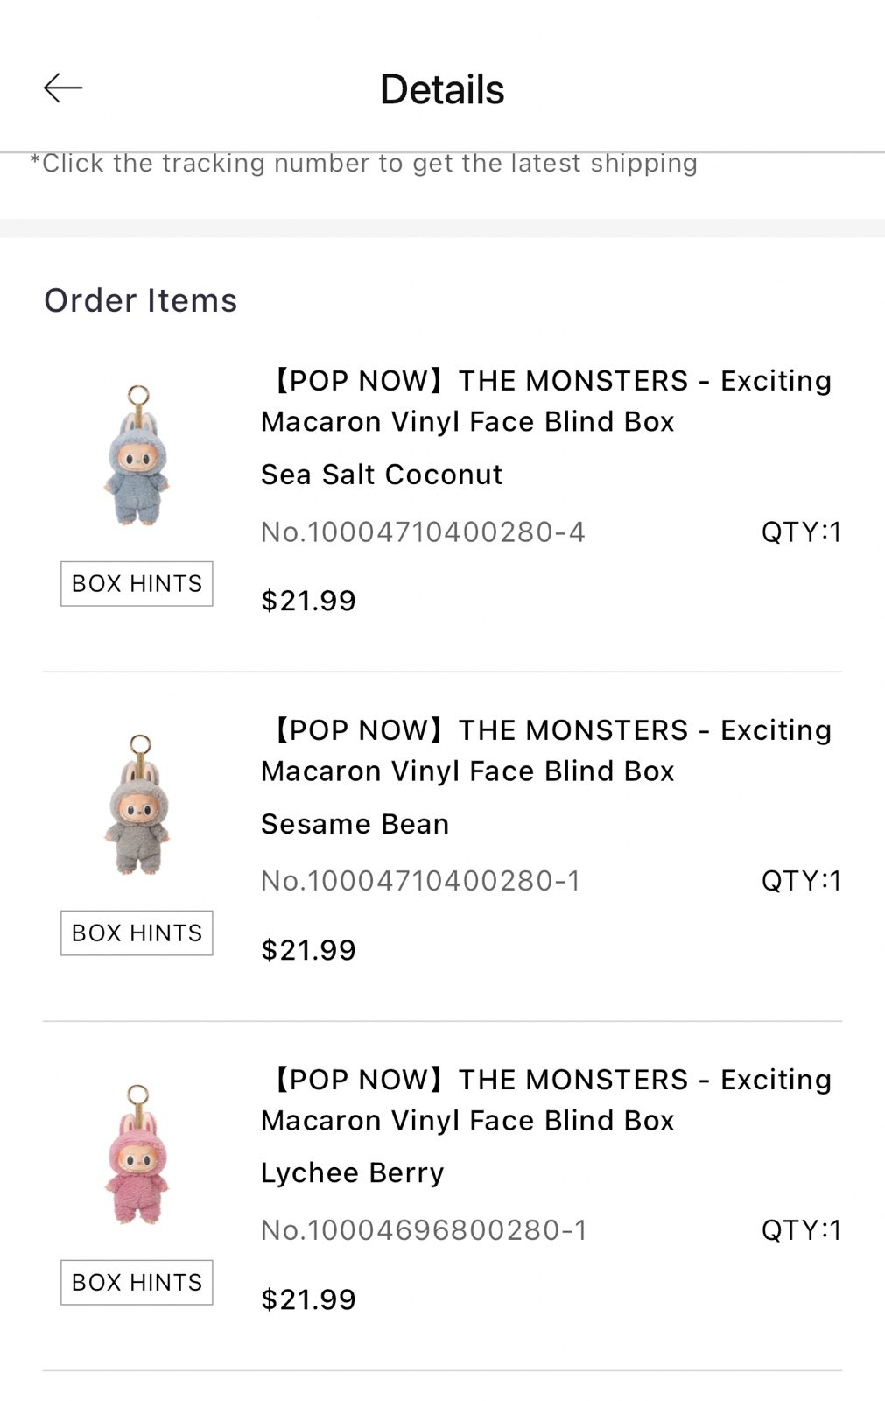Image resolution: width=885 pixels, height=1401 pixels.
Task: Tap BOX HINTS under Lychee Berry
Action: (137, 1282)
